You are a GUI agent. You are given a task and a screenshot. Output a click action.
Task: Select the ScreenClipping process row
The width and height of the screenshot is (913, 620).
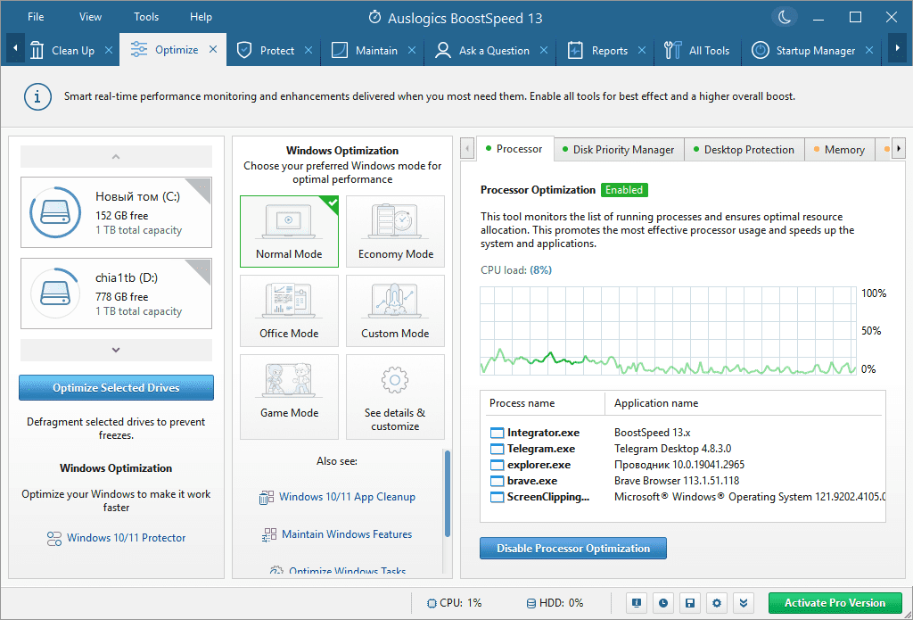[x=686, y=497]
